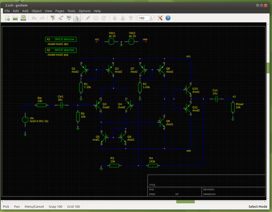Click the Menu/Cancel status label
The width and height of the screenshot is (272, 212).
pyautogui.click(x=34, y=207)
